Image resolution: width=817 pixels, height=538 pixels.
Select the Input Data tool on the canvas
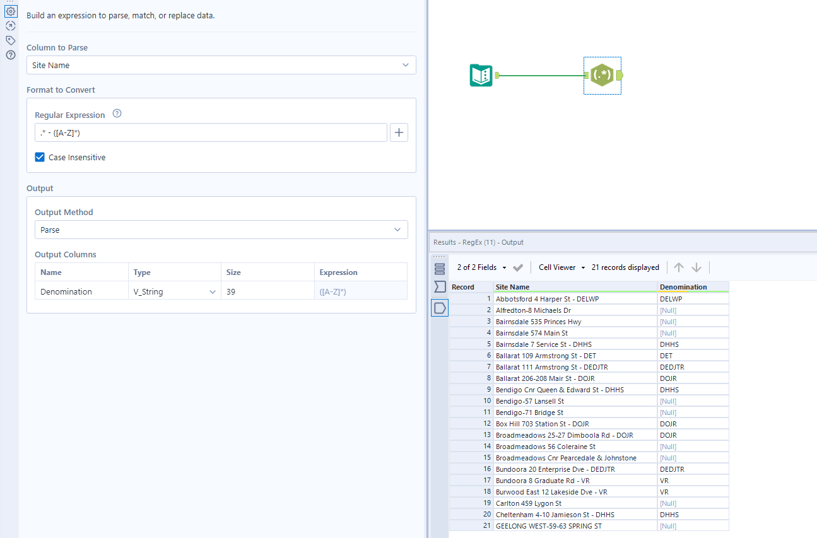[x=481, y=75]
